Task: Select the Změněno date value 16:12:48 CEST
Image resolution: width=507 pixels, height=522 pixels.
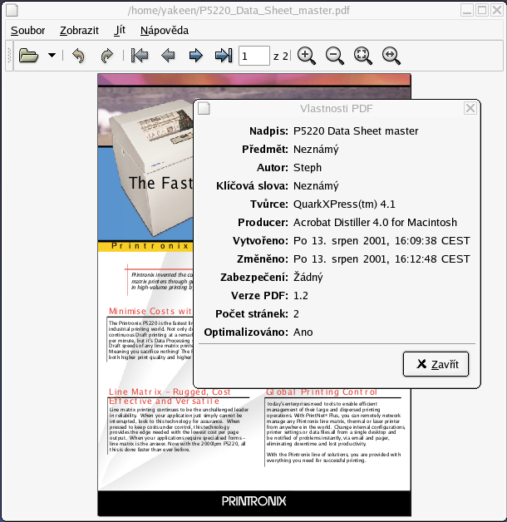Action: click(x=381, y=259)
